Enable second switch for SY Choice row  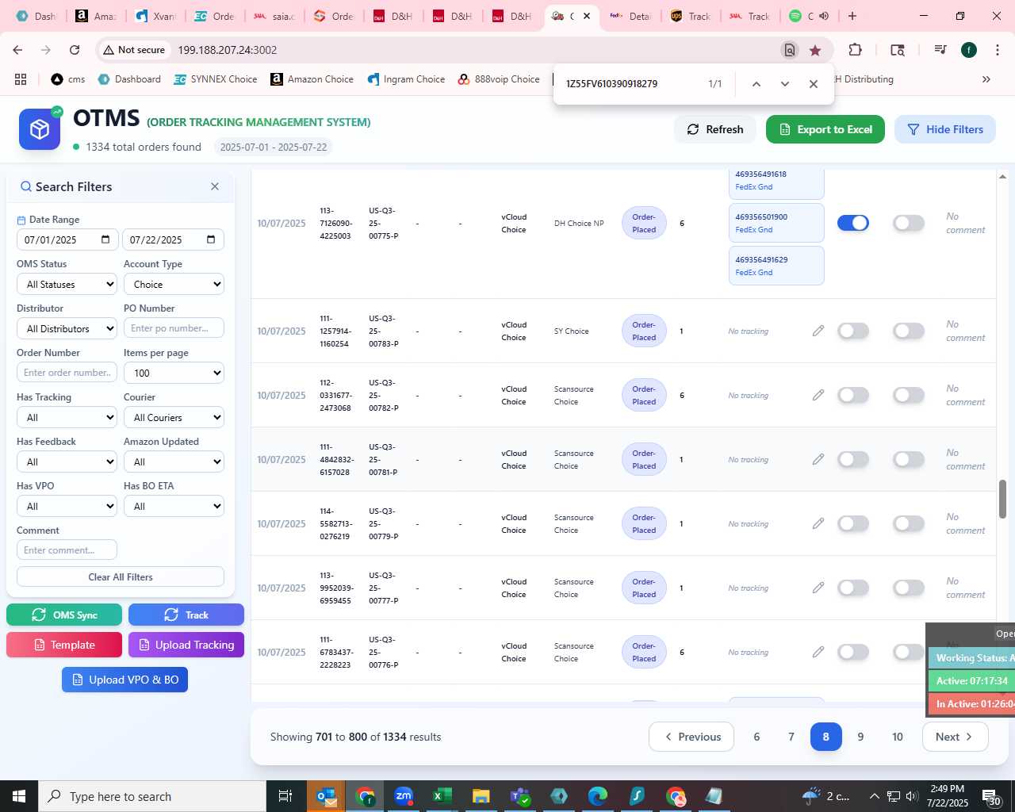[x=909, y=331]
